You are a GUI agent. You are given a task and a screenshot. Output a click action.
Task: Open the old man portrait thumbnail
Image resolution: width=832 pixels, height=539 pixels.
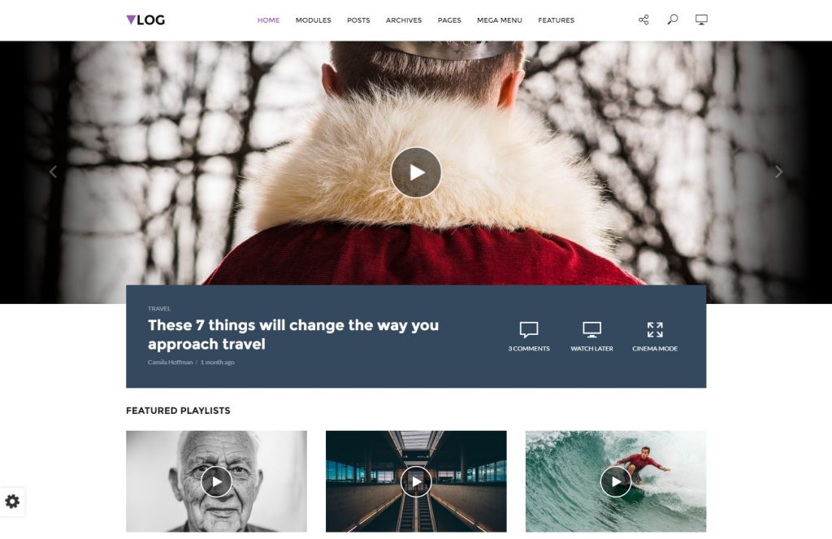click(x=216, y=481)
